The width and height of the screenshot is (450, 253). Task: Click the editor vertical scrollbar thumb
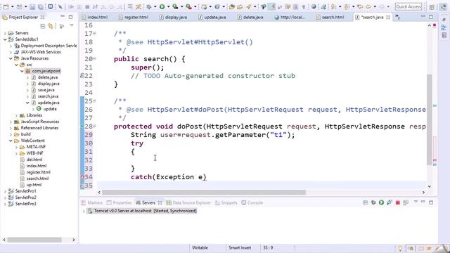tap(430, 119)
